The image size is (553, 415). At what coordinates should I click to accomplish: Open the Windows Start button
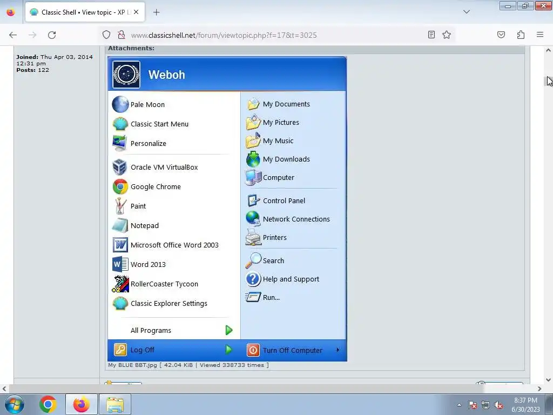coord(14,404)
